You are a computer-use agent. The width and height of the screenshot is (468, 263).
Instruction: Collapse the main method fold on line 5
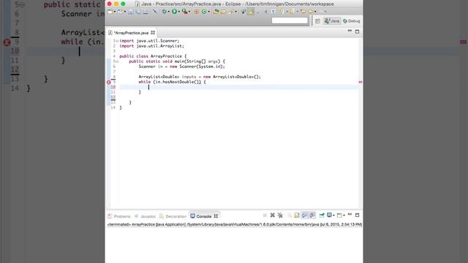117,61
